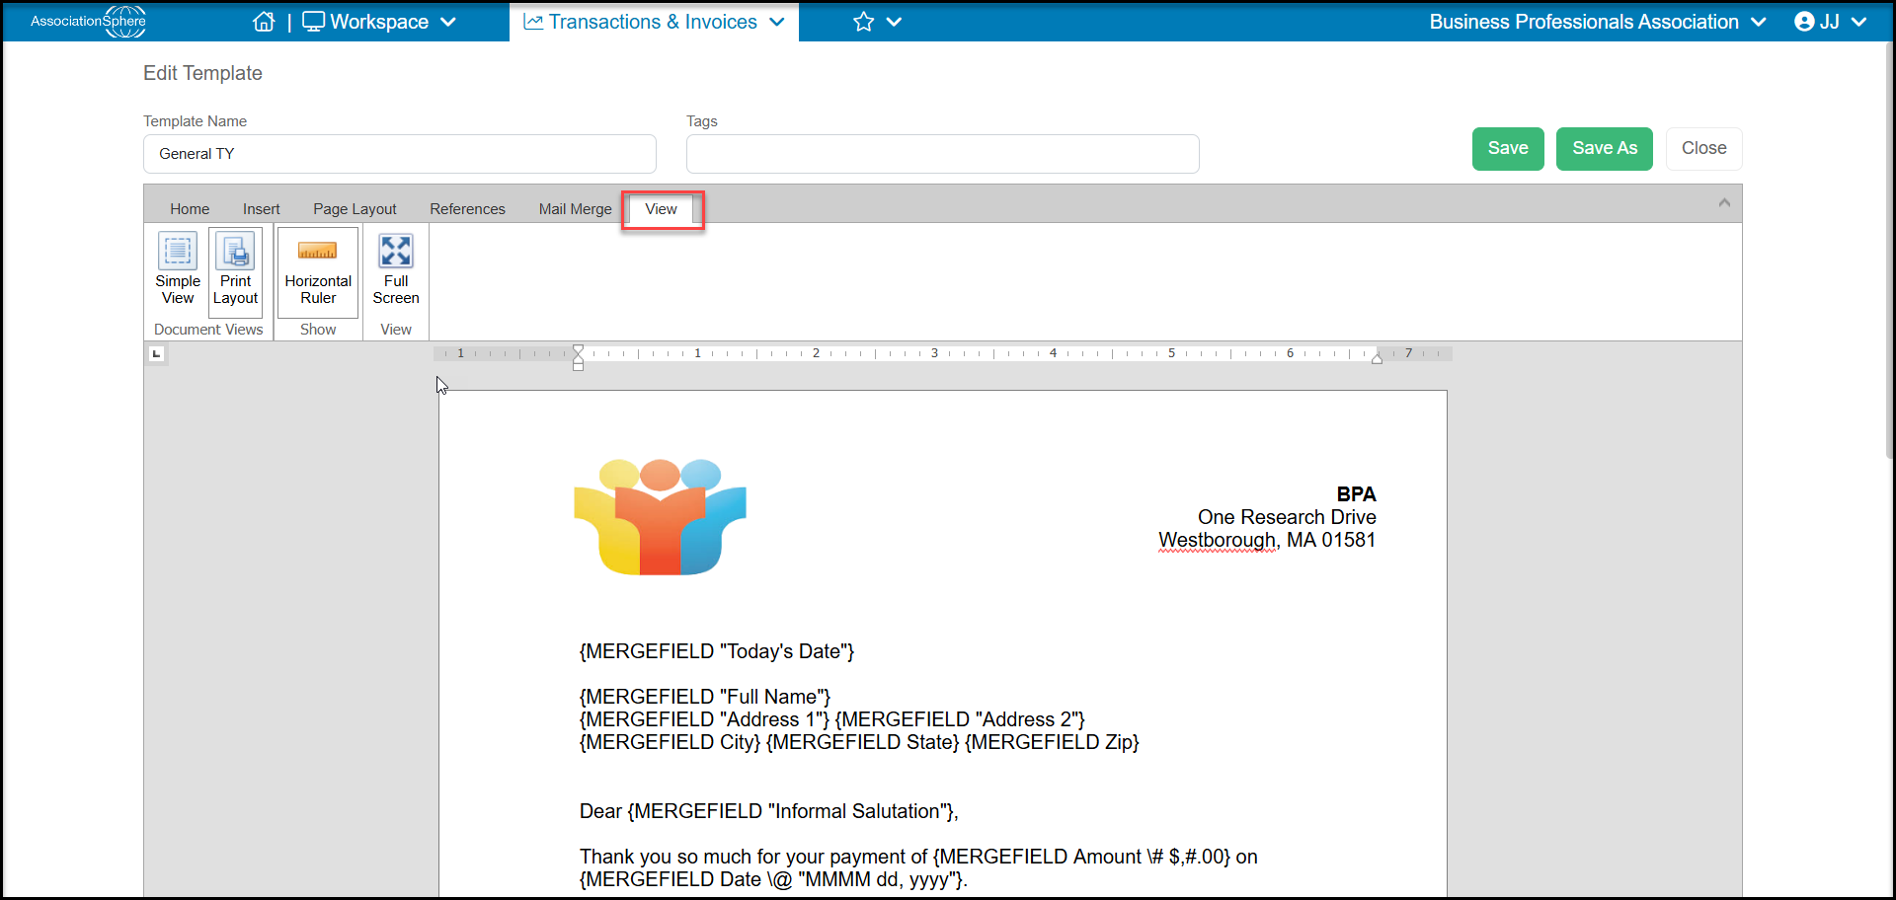Viewport: 1896px width, 900px height.
Task: Save the template
Action: (x=1508, y=149)
